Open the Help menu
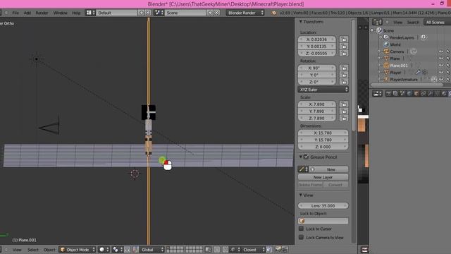451x254 pixels. [x=76, y=13]
